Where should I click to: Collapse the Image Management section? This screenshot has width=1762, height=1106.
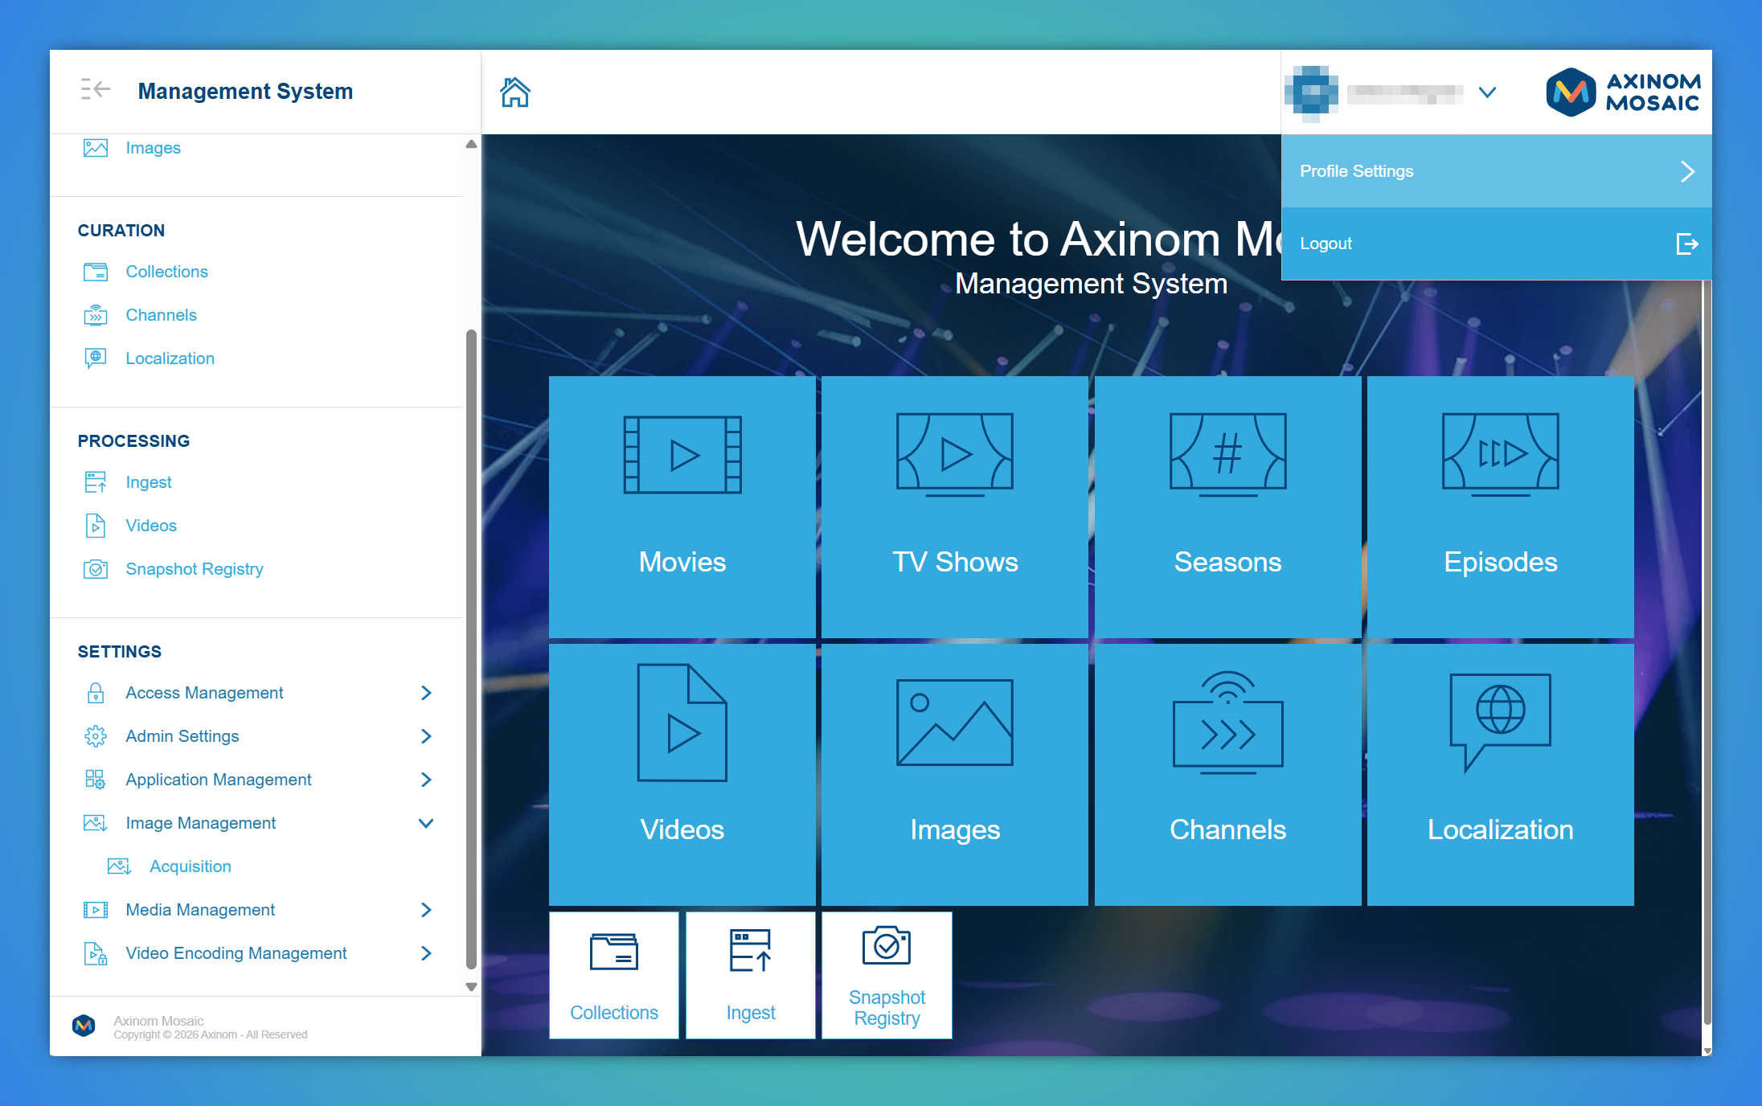[x=426, y=823]
